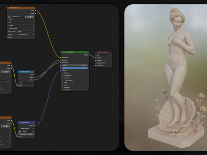Expand Diffuse panel in Principled BSDF
Screen dimensions: 207x155
63,73
